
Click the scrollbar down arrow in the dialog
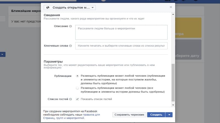[173, 105]
